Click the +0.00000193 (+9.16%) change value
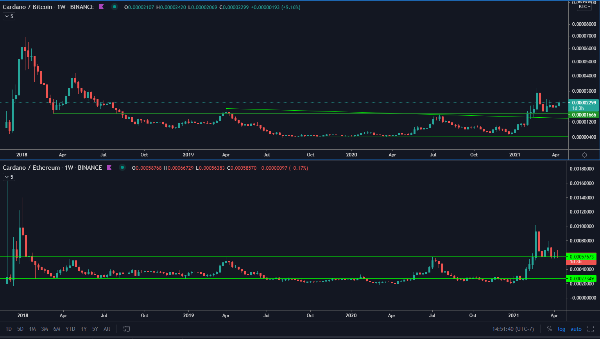 point(276,7)
